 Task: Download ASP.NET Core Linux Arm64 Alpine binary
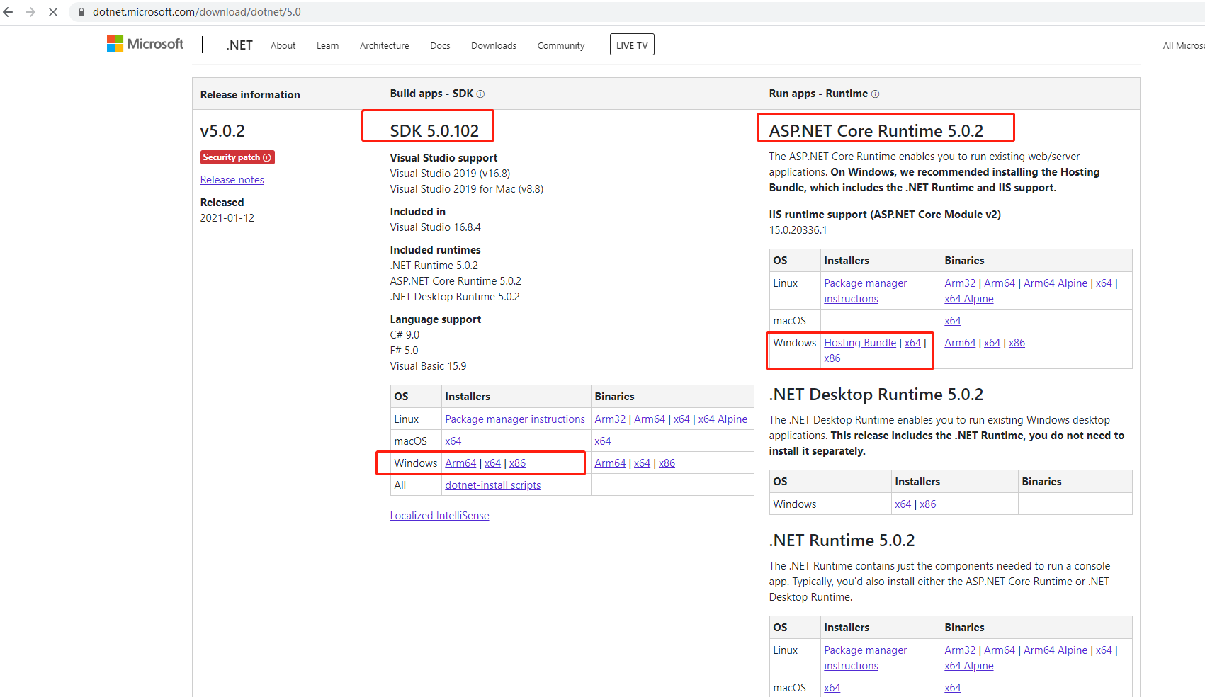tap(1056, 283)
